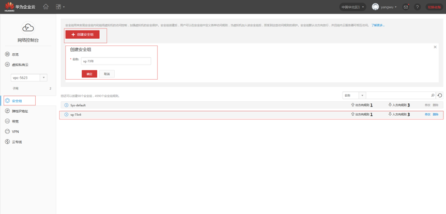Select VPN in the sidebar

16,132
